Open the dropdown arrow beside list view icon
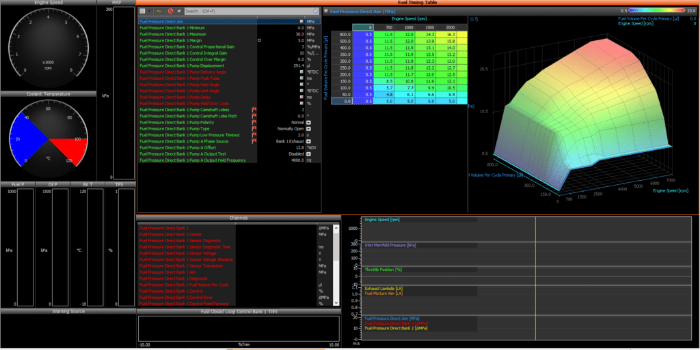The image size is (700, 350). (149, 11)
